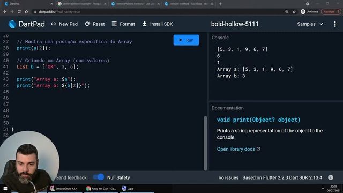This screenshot has width=343, height=193.
Task: Open Install SDK link
Action: click(158, 24)
